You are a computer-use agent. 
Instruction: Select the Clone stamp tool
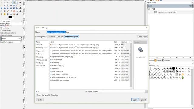pos(2,14)
